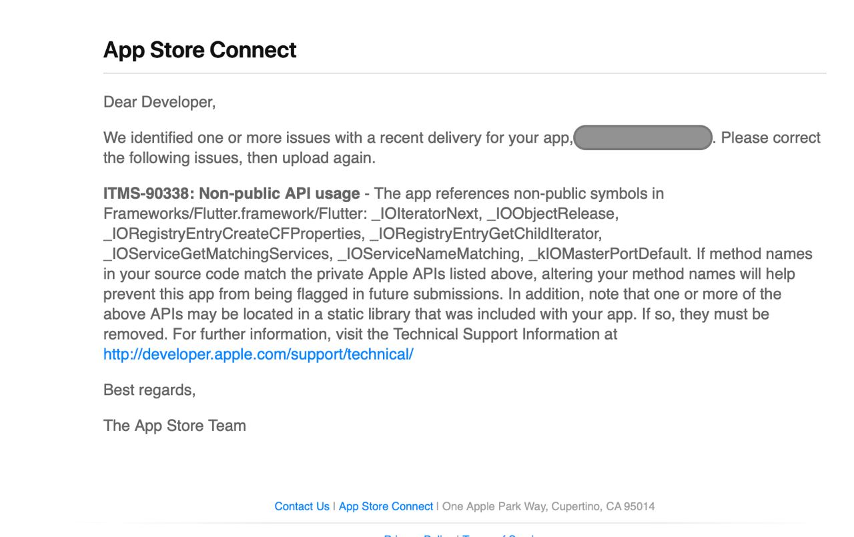Click the _IORegistryEntryGetChildIterator symbol
This screenshot has width=854, height=537.
click(486, 234)
